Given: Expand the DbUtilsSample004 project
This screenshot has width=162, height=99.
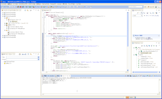Looking at the screenshot, I should (3, 36).
